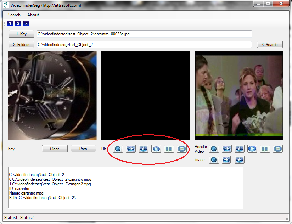
Task: Click the Clear button
Action: coord(55,149)
